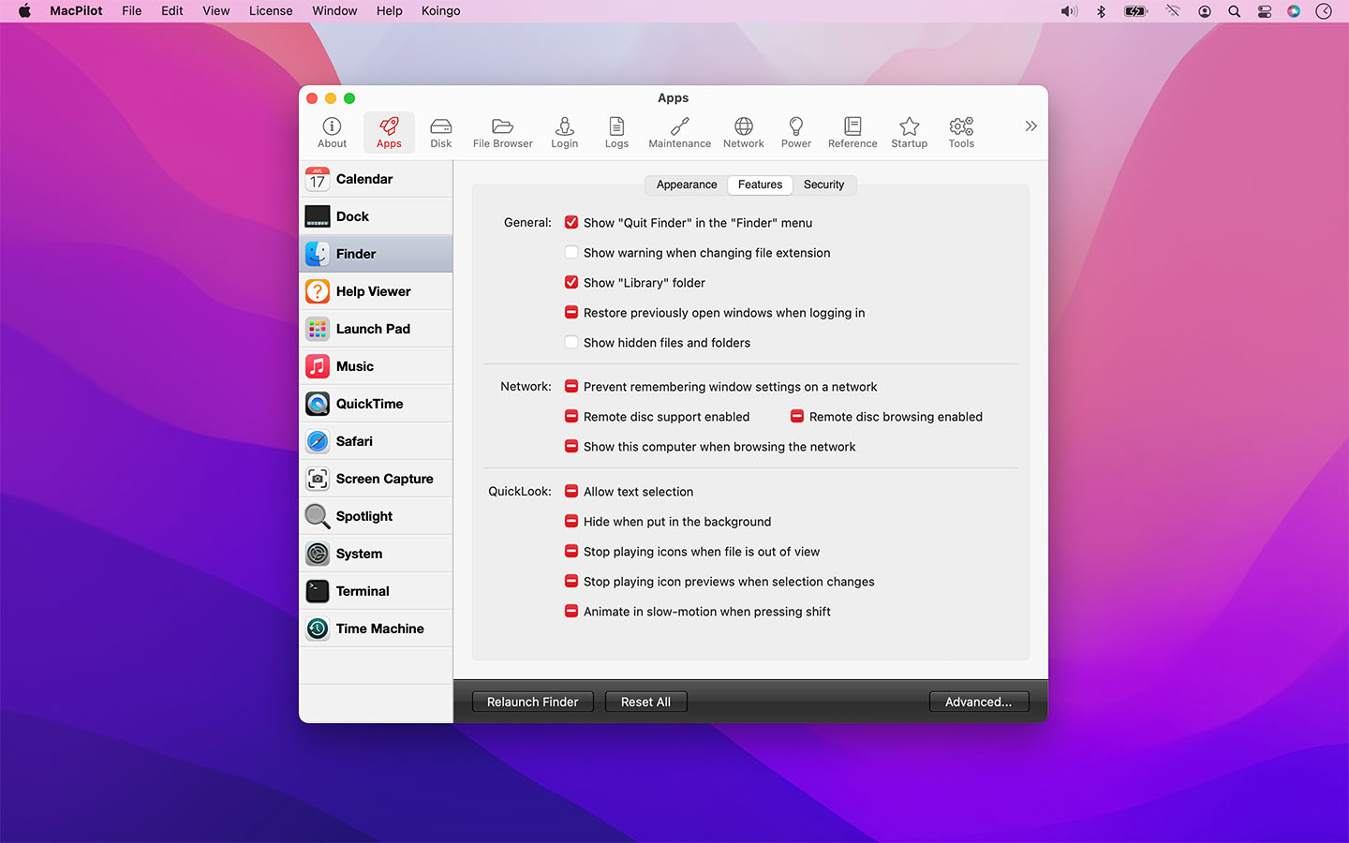Open the Startup section
1349x843 pixels.
(x=909, y=132)
